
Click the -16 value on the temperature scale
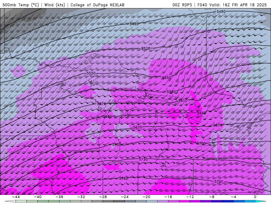[x=168, y=197]
